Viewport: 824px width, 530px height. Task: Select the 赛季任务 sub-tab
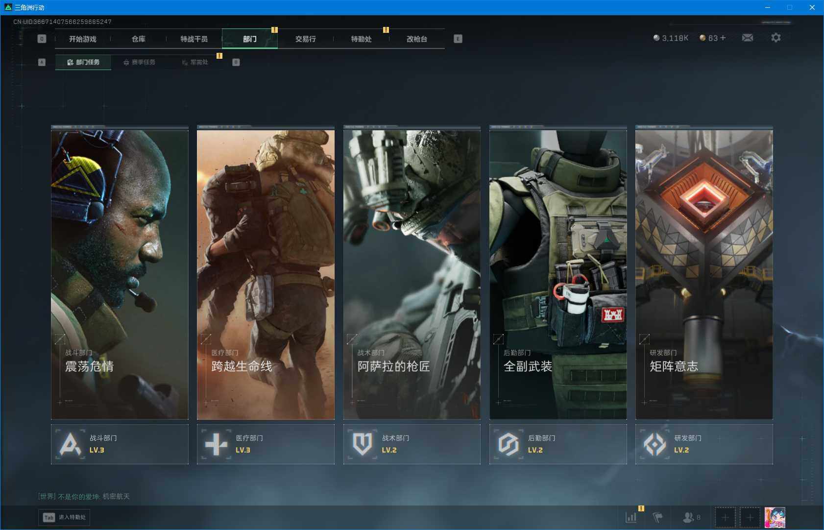coord(140,62)
